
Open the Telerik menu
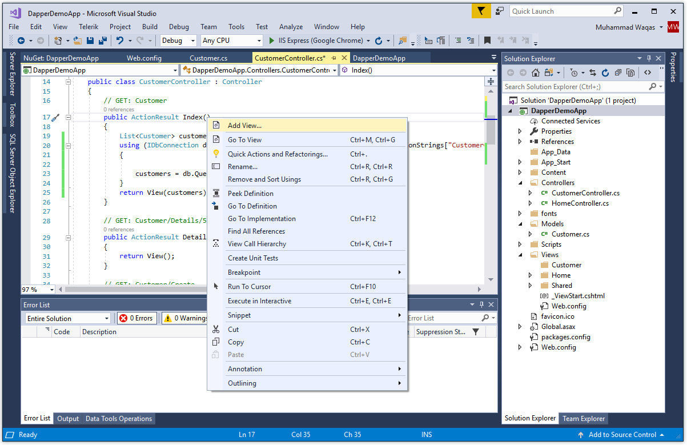[89, 27]
